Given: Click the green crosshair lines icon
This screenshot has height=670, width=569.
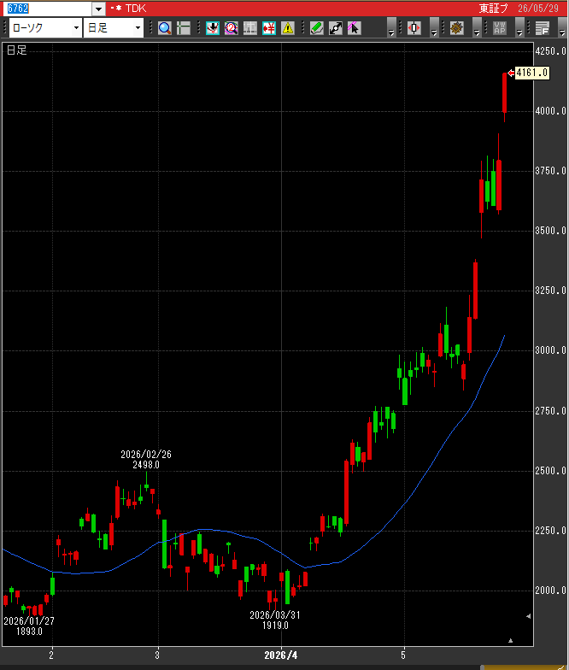Looking at the screenshot, I should point(183,28).
